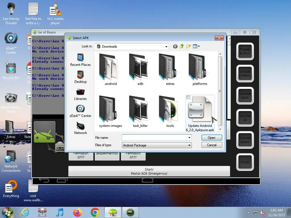Screen dimensions: 291x218
Task: Click volume up button
Action: click(x=245, y=118)
